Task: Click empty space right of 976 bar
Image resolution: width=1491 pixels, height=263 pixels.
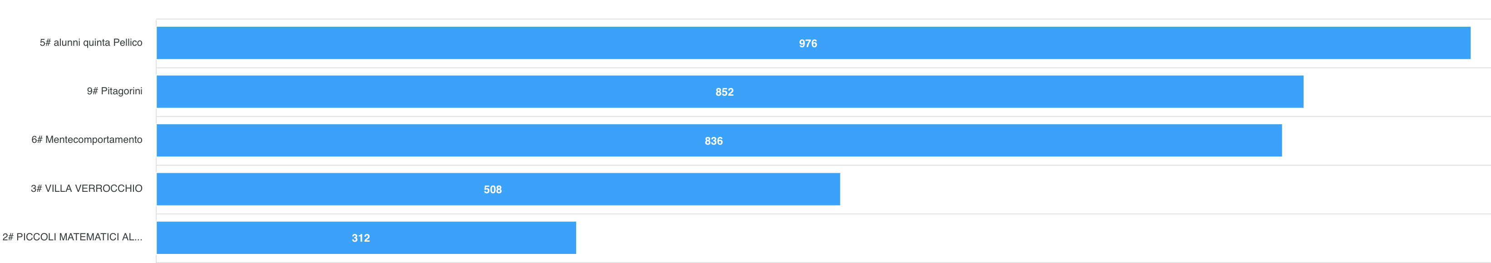Action: (x=1481, y=43)
